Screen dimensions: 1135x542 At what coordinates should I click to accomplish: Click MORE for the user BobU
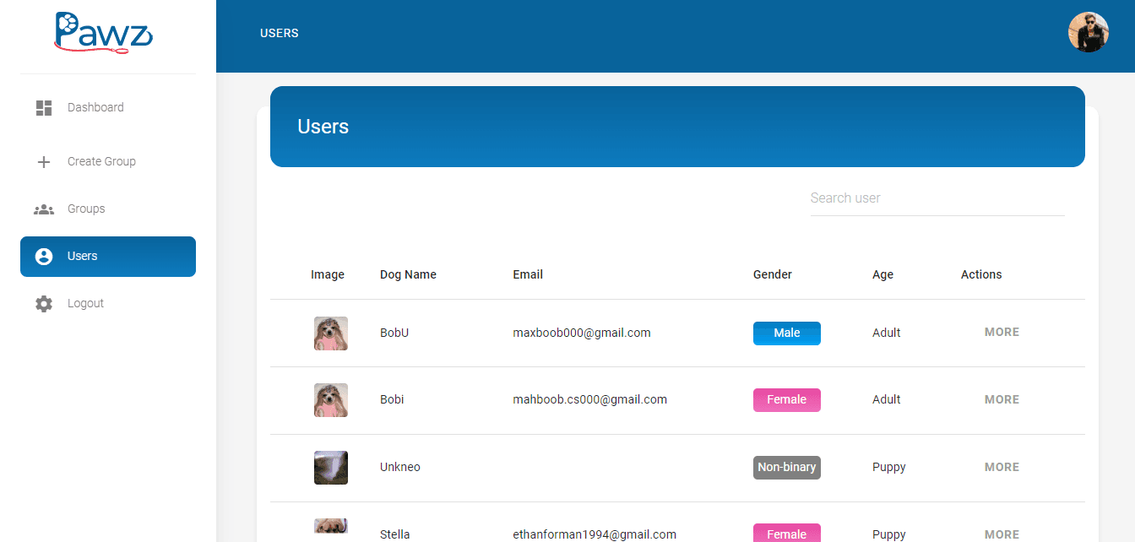click(1002, 332)
